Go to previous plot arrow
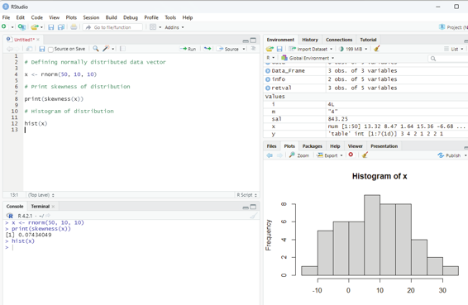The width and height of the screenshot is (468, 305). (270, 155)
